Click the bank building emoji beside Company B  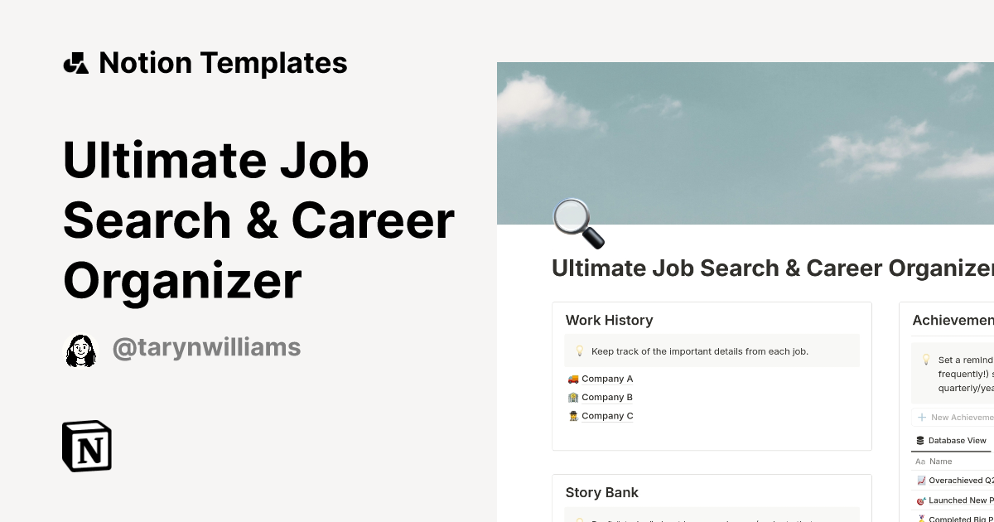572,397
